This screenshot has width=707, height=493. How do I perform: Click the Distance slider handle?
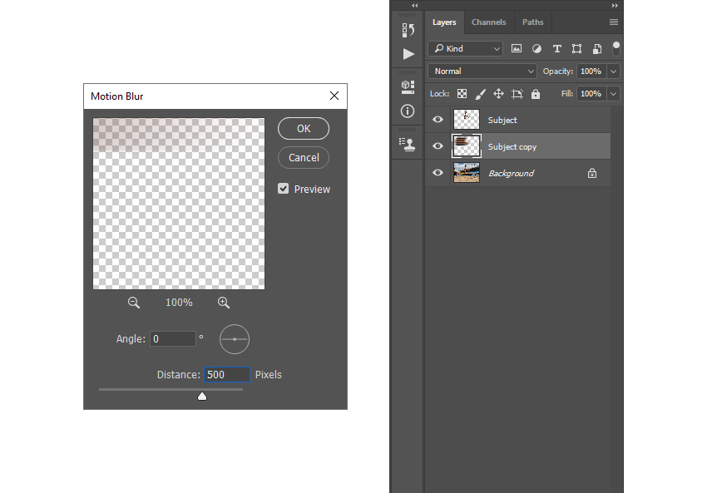pos(202,397)
